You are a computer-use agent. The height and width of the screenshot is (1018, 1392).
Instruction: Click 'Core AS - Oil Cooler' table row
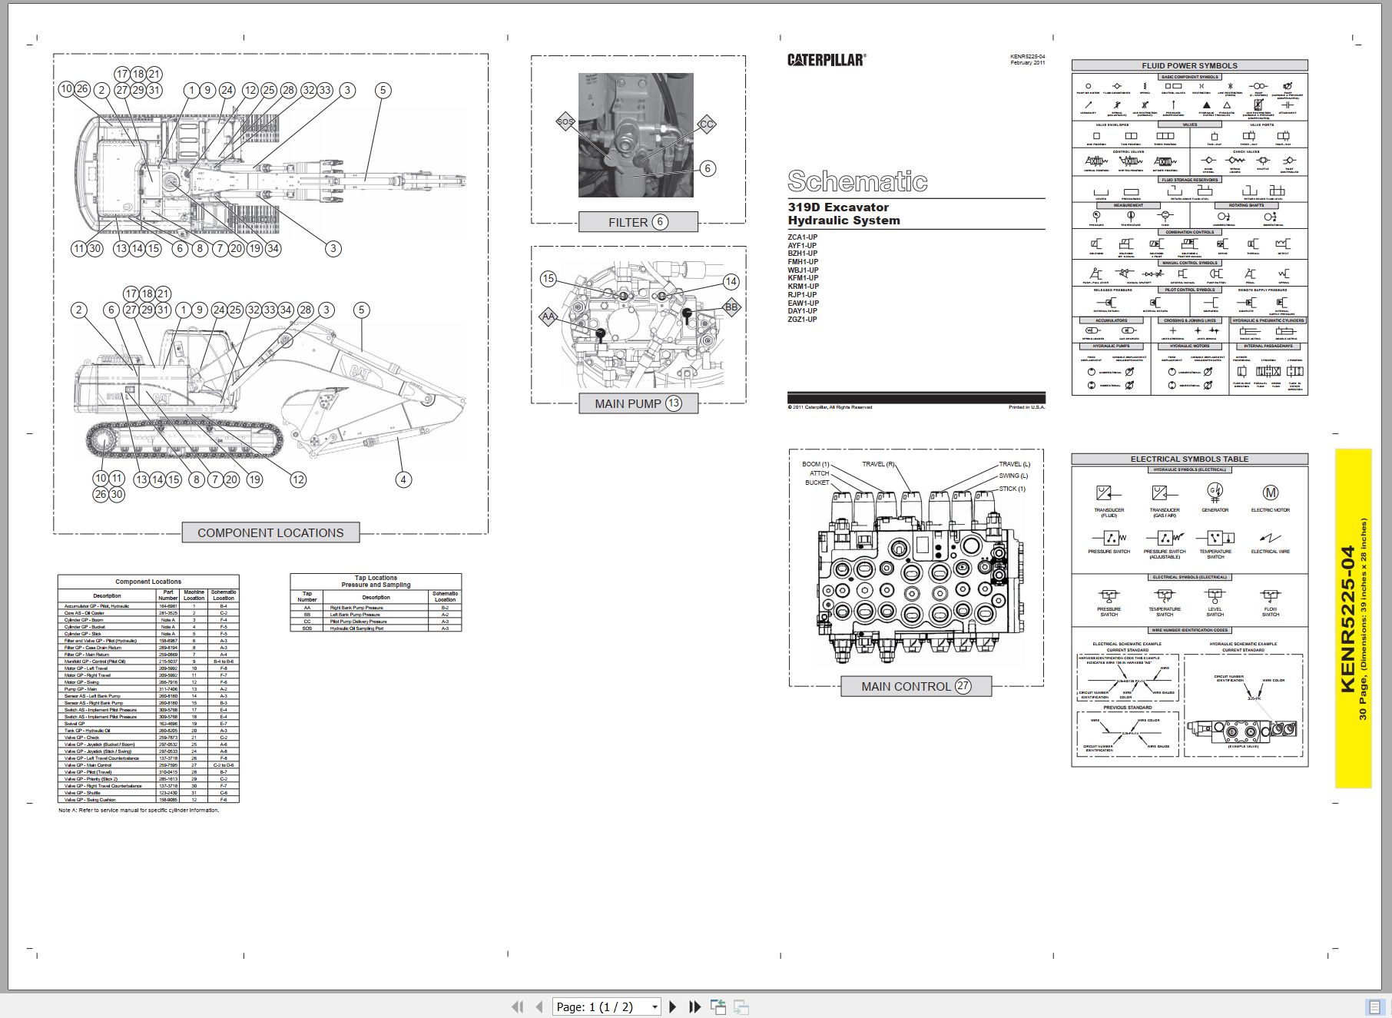148,613
